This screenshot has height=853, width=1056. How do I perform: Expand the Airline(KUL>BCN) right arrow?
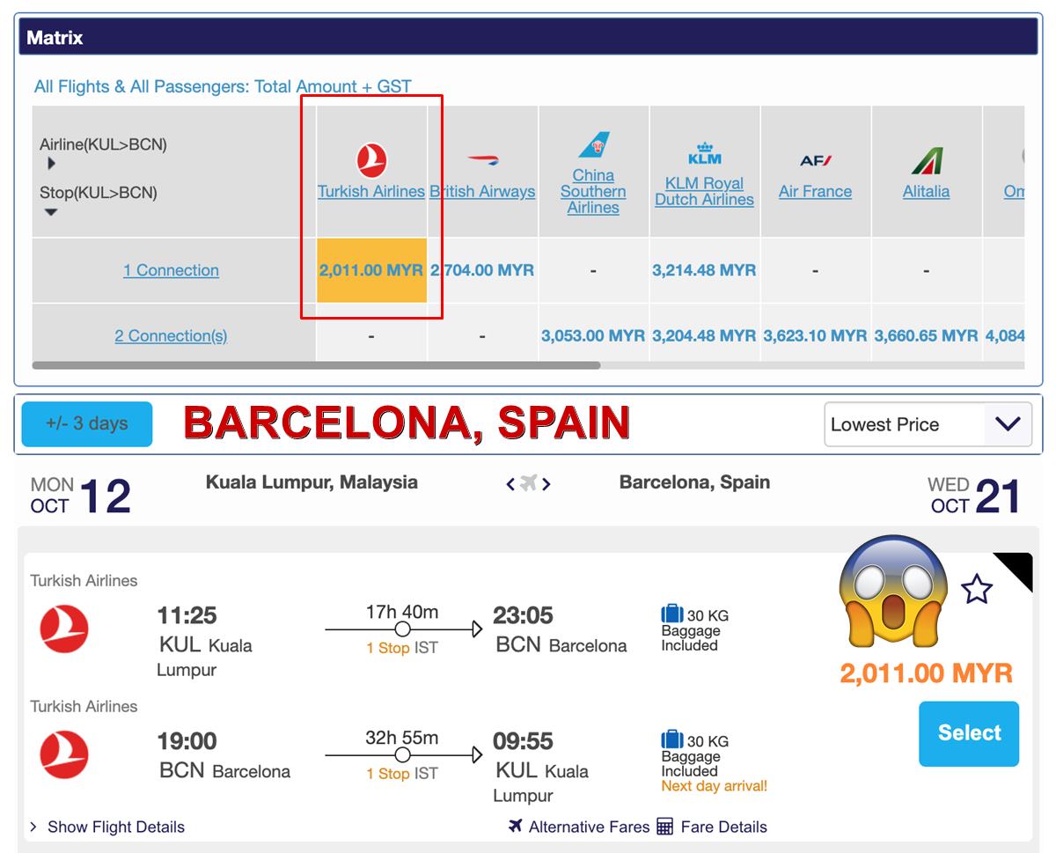click(x=51, y=163)
